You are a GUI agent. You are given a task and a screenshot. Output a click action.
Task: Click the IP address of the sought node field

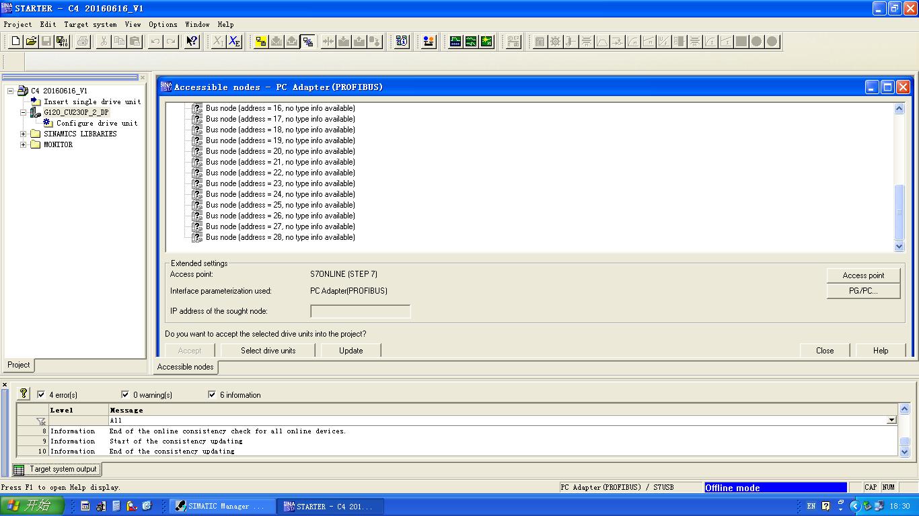[x=361, y=311]
